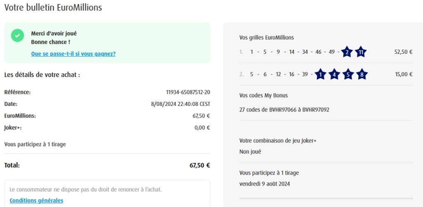Click the "Votre bulletin EuroMillions" page heading
Image resolution: width=423 pixels, height=207 pixels.
[53, 7]
